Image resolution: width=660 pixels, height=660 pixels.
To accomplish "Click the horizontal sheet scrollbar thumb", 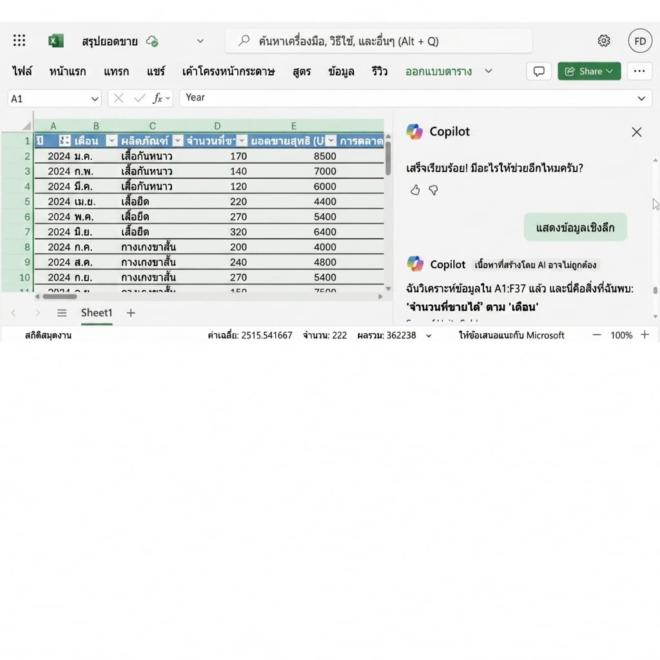I will click(x=60, y=296).
